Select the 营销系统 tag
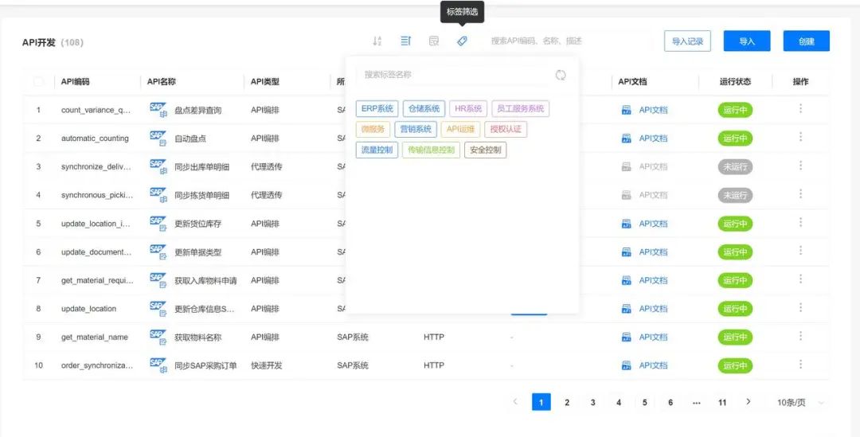The height and width of the screenshot is (437, 860). pyautogui.click(x=416, y=130)
